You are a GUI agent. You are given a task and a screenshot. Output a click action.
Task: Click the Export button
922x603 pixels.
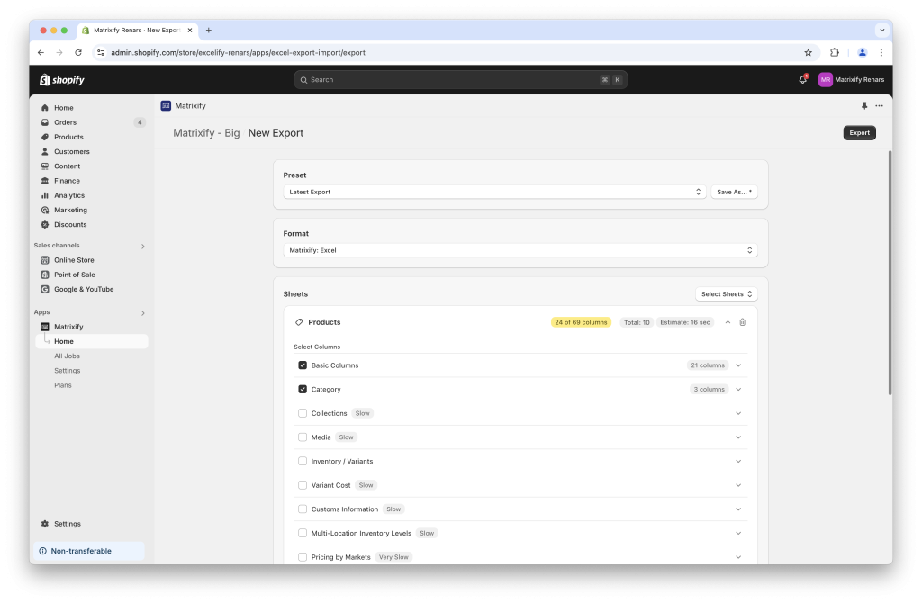pos(859,132)
